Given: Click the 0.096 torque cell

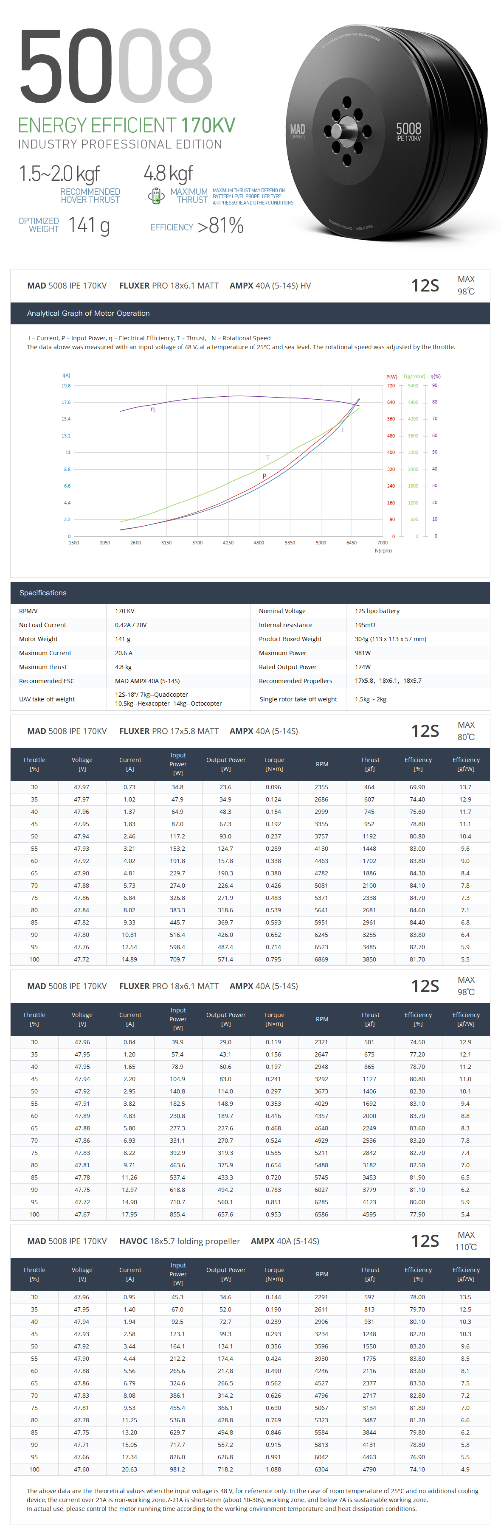Looking at the screenshot, I should (x=274, y=787).
